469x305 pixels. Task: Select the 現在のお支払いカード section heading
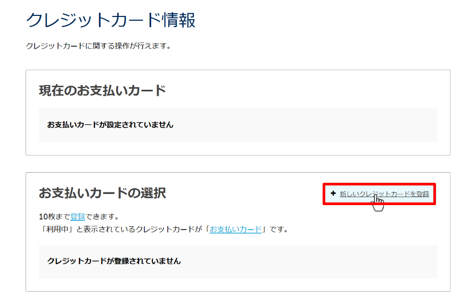102,90
